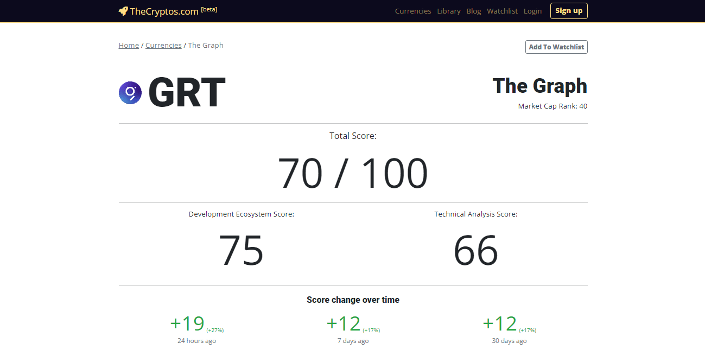
Task: Click the '24 hours ago' label
Action: coord(196,341)
